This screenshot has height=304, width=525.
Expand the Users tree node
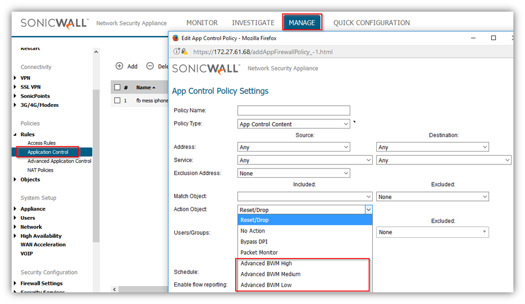[15, 218]
